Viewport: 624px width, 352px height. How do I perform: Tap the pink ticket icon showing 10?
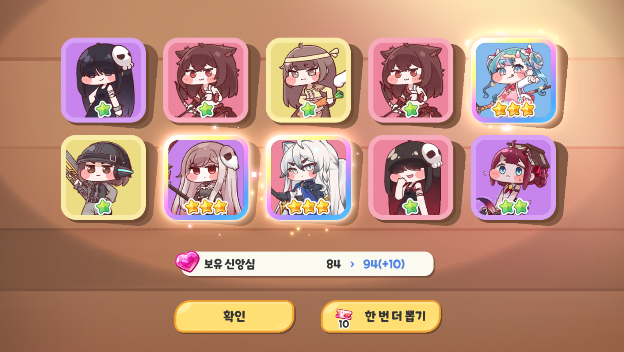click(x=344, y=317)
